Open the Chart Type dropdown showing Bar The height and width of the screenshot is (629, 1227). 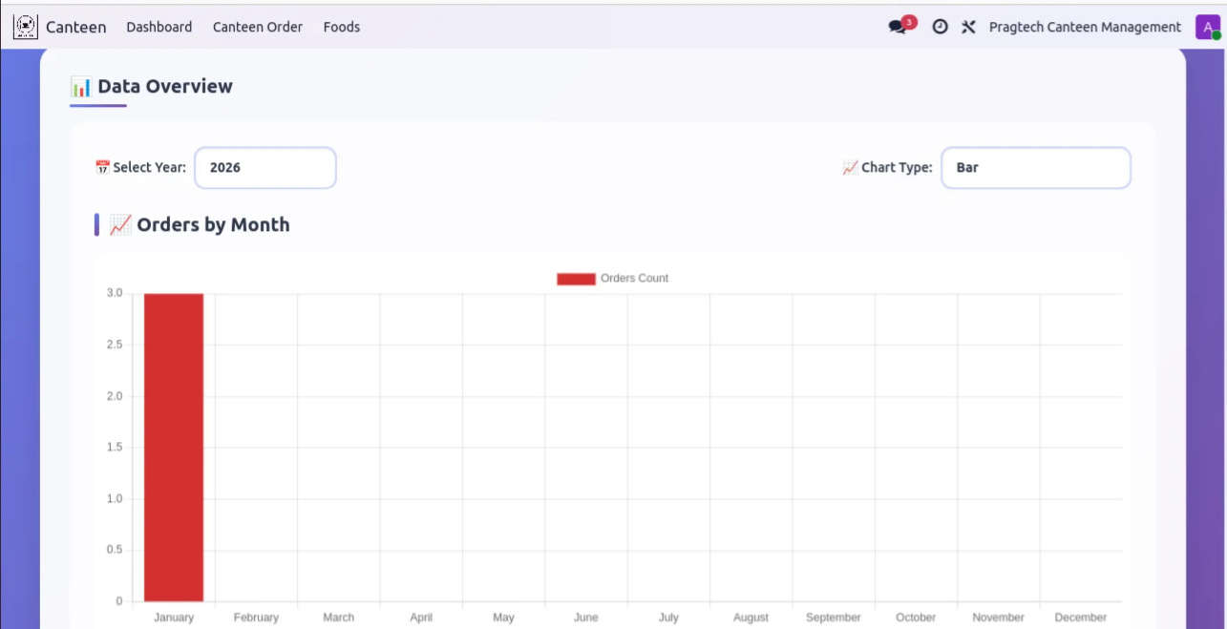point(1036,168)
